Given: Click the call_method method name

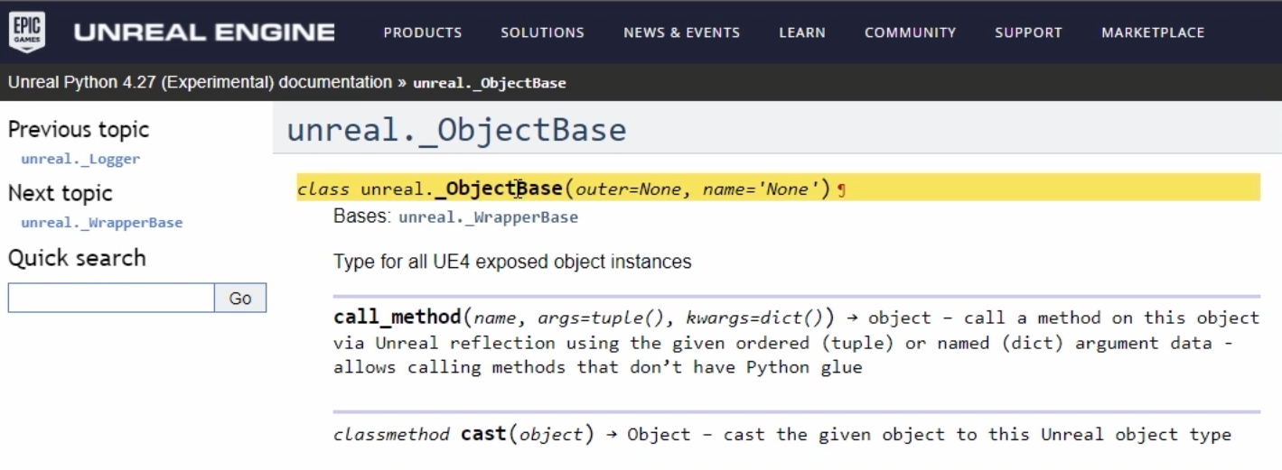Looking at the screenshot, I should (x=397, y=318).
